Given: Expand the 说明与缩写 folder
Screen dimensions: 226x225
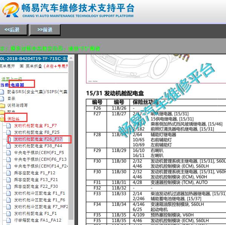Looking at the screenshot, I should coord(3,106).
